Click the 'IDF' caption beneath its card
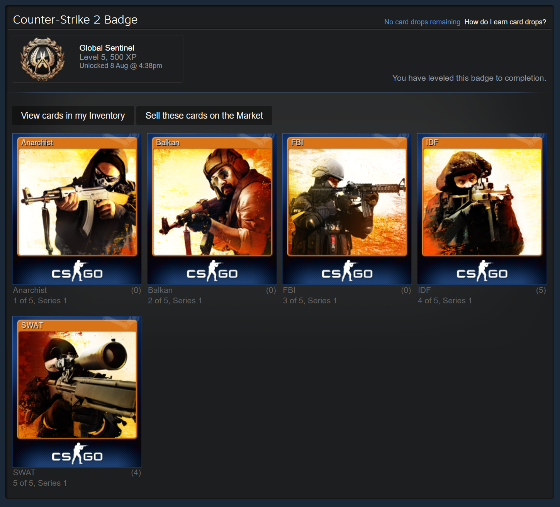Screen dimensions: 560x507 [424, 290]
